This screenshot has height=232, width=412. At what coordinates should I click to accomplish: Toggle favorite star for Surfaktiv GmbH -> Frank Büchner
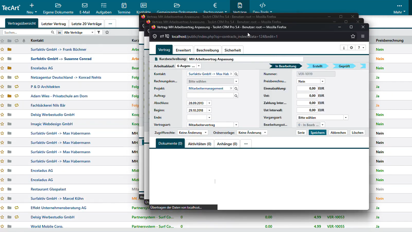tap(2, 49)
